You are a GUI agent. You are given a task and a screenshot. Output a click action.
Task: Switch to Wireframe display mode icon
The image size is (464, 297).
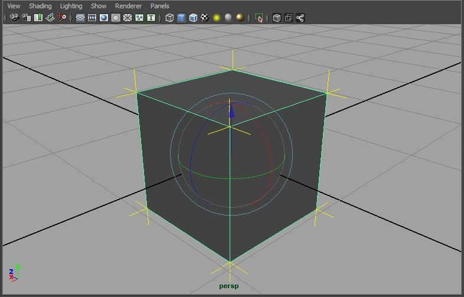169,18
